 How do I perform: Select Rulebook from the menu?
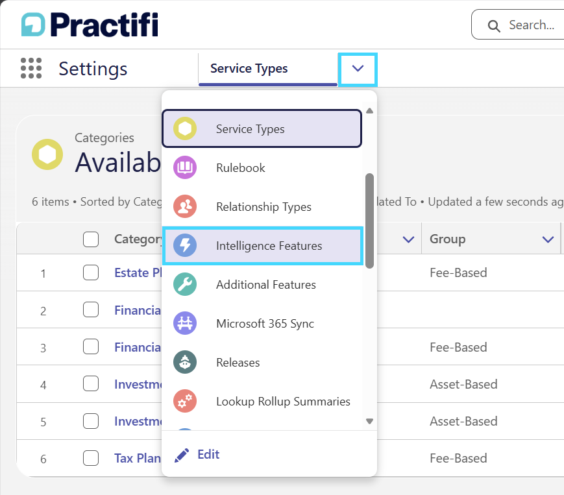tap(262, 167)
